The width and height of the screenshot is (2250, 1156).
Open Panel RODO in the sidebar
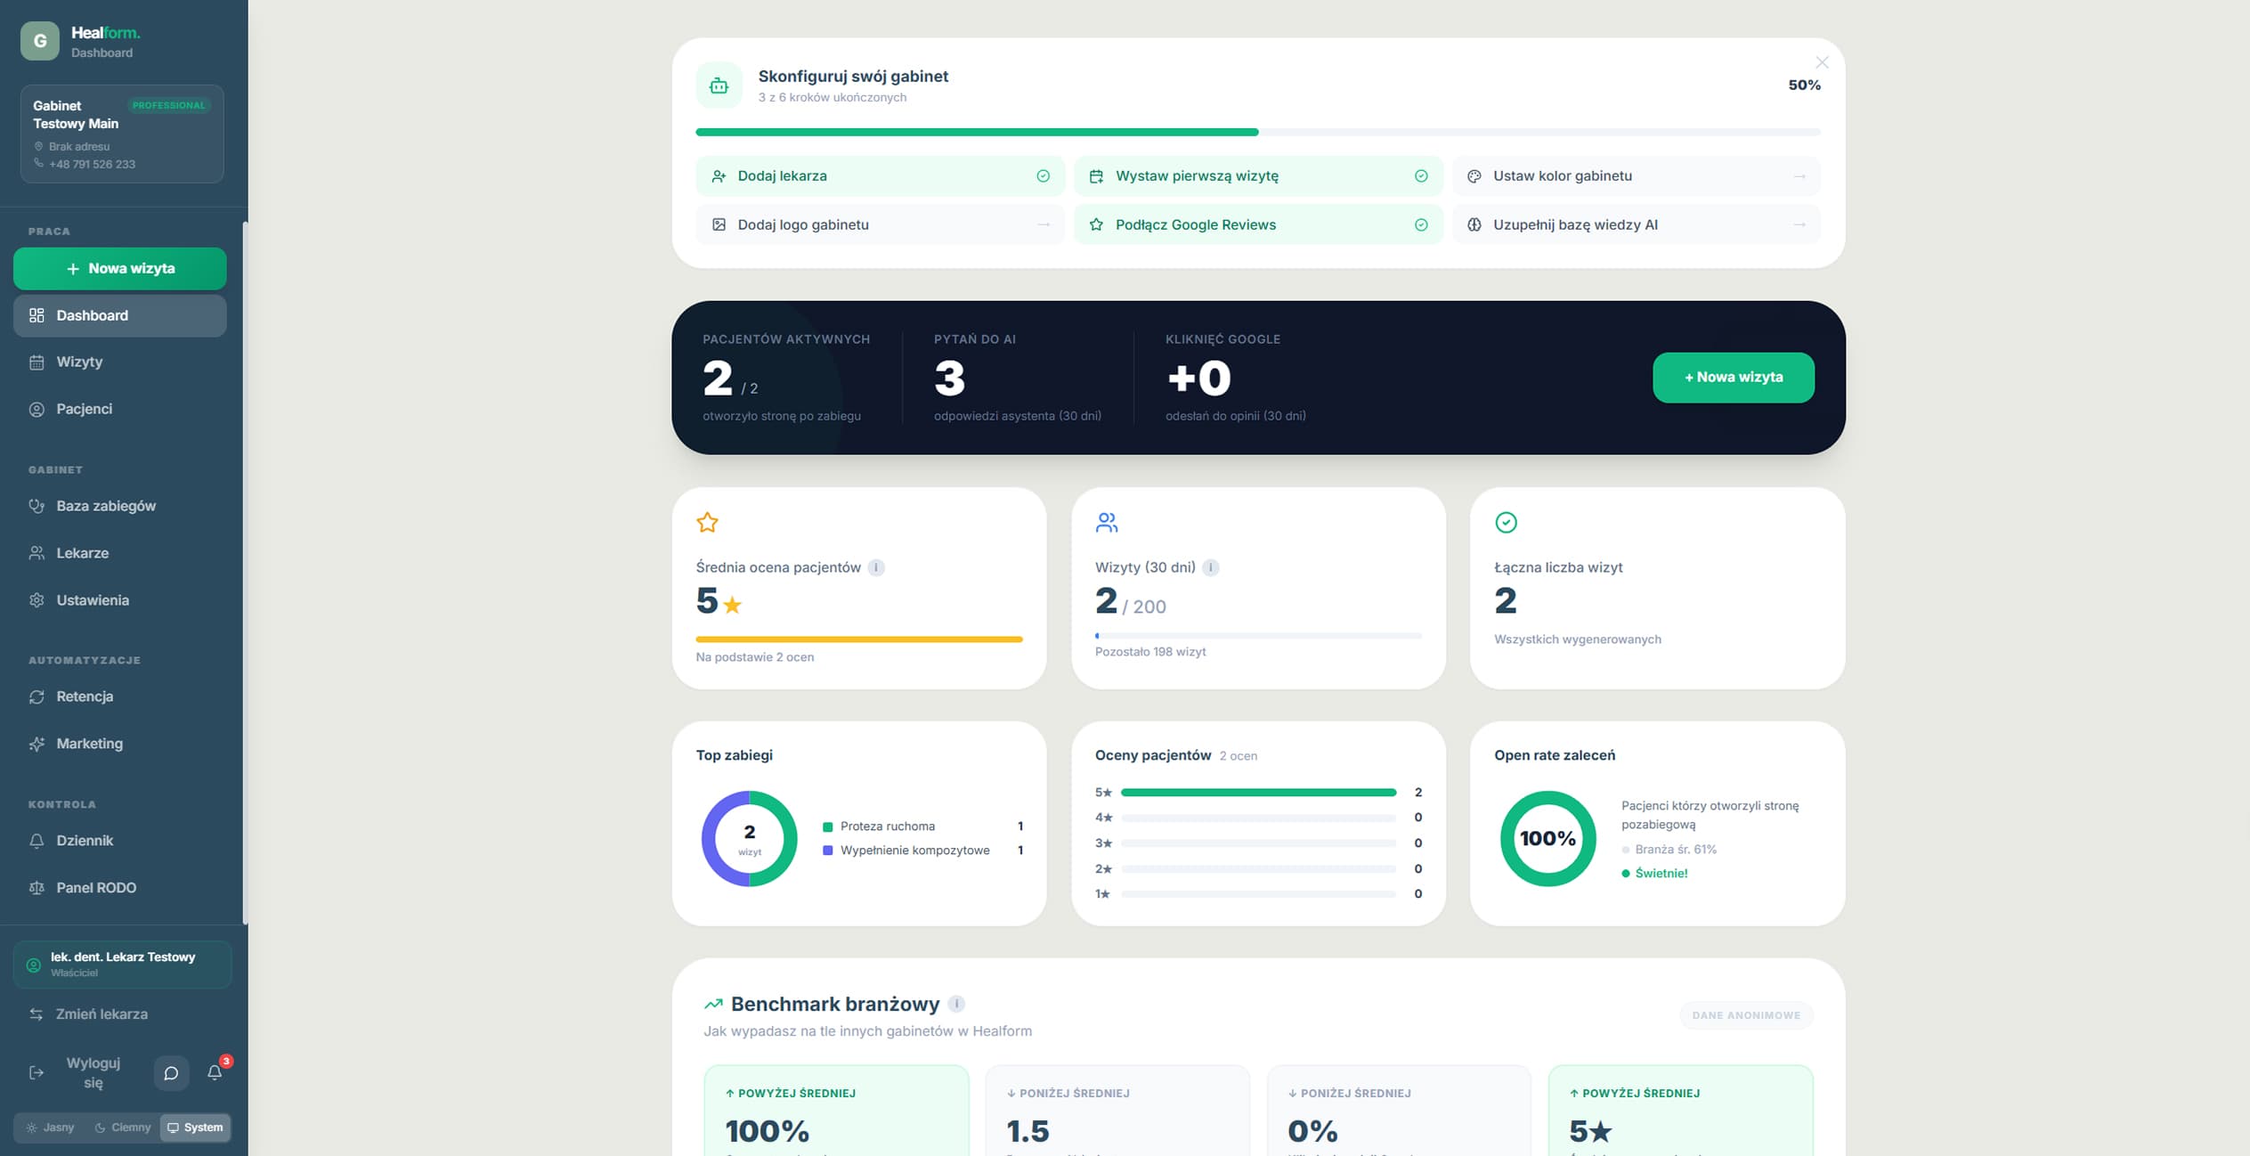[120, 888]
